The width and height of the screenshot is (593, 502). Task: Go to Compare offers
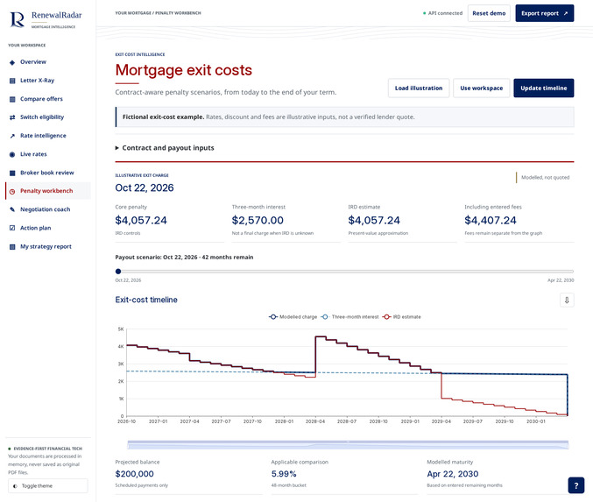[48, 99]
